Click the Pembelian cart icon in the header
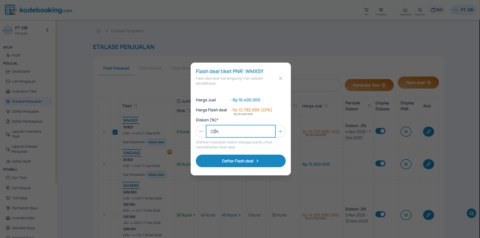The width and height of the screenshot is (480, 238). tap(381, 10)
